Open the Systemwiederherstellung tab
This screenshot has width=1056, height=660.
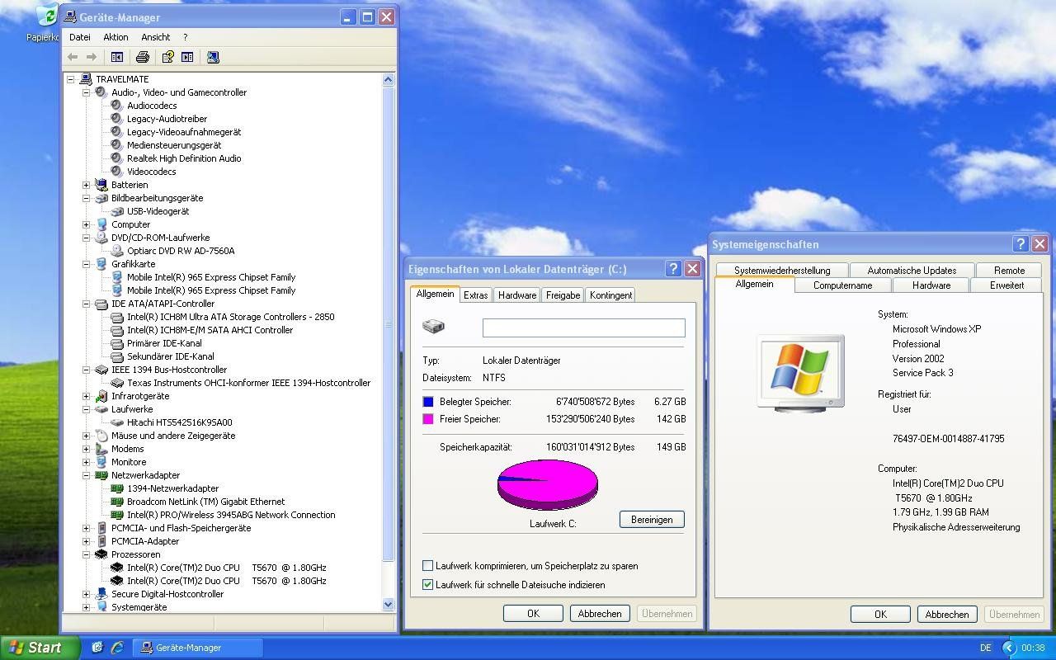click(782, 271)
